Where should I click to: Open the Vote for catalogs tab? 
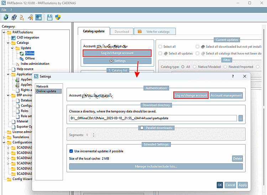click(155, 31)
